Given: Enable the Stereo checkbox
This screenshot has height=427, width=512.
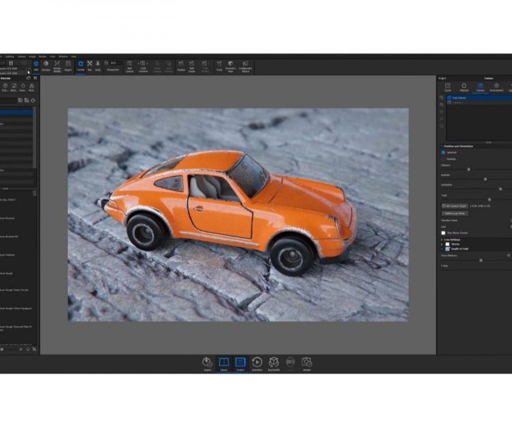Looking at the screenshot, I should tap(447, 244).
